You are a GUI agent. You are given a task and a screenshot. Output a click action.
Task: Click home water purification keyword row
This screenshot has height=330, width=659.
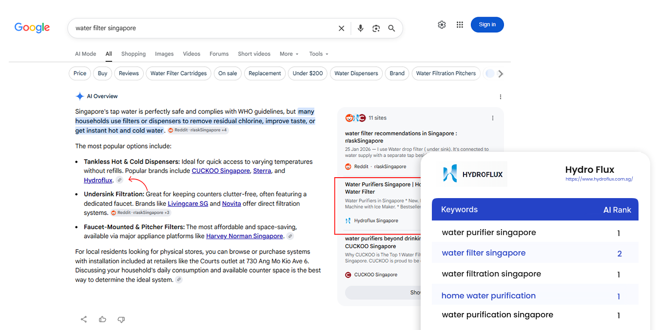coord(535,295)
